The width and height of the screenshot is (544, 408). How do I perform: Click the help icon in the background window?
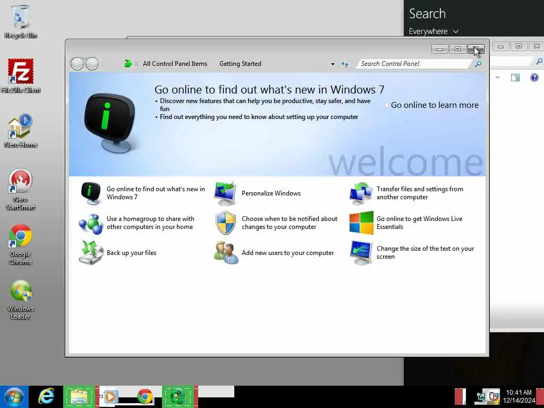pyautogui.click(x=534, y=78)
